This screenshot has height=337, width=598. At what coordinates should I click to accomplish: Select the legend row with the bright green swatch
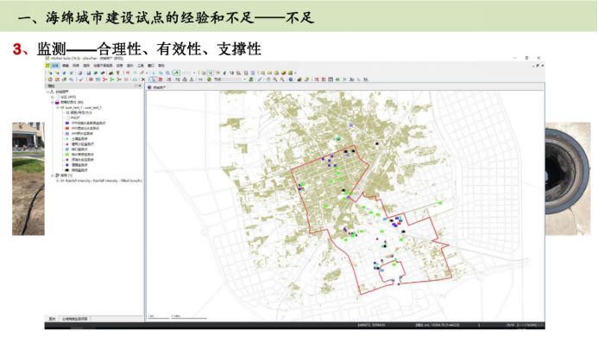pos(79,155)
